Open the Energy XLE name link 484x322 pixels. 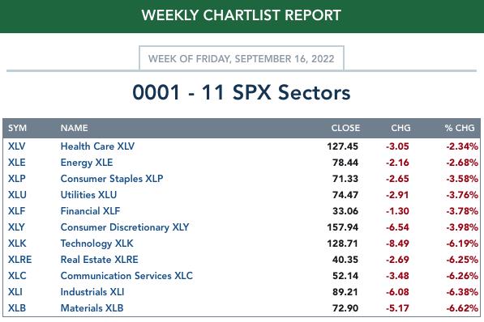tap(87, 163)
